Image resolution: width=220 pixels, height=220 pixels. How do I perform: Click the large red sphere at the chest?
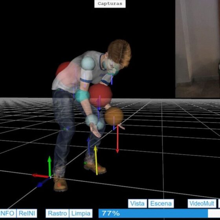[101, 95]
